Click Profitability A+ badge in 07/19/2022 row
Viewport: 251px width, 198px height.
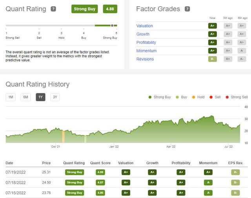181,172
